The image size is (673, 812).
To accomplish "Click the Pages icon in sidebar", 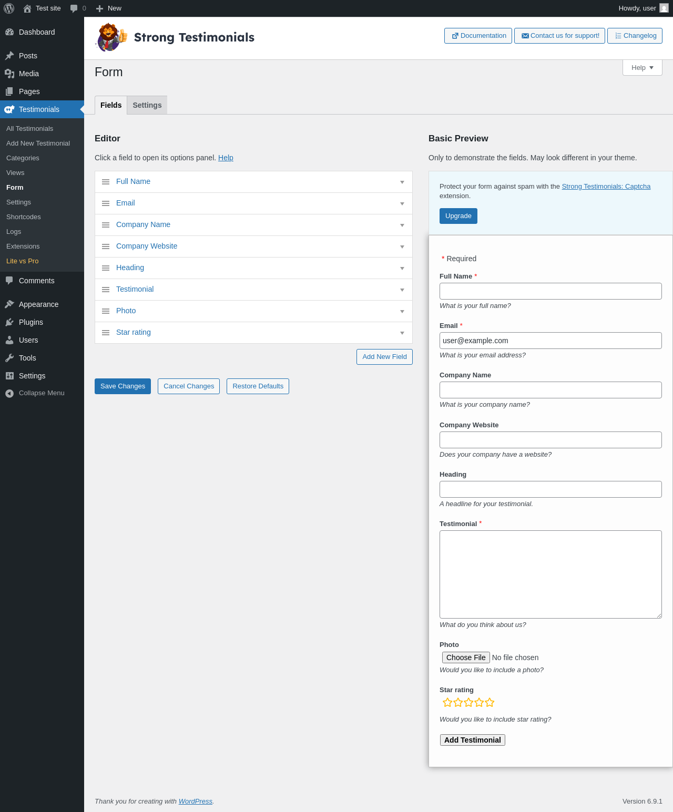I will tap(9, 91).
